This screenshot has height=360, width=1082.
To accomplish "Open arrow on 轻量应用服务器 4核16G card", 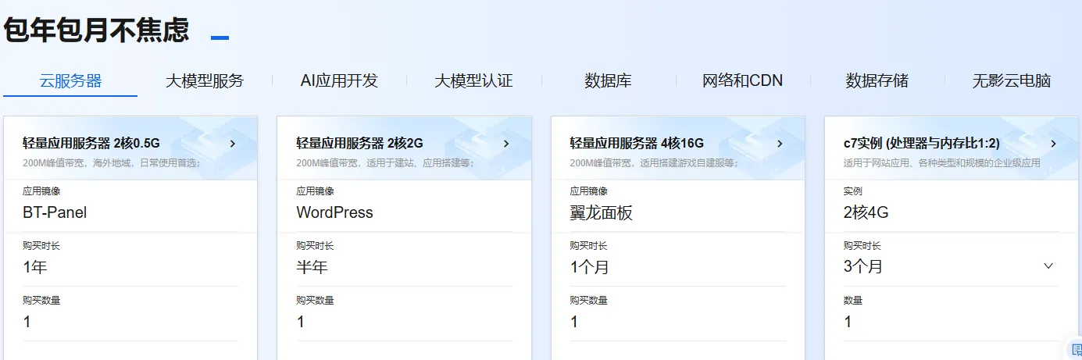I will click(779, 144).
